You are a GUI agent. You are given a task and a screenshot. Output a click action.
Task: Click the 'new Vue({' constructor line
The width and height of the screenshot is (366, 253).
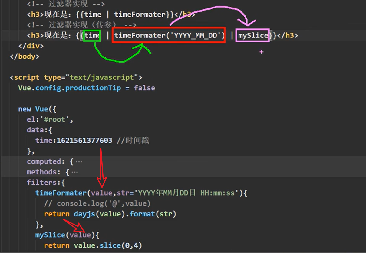coord(37,109)
